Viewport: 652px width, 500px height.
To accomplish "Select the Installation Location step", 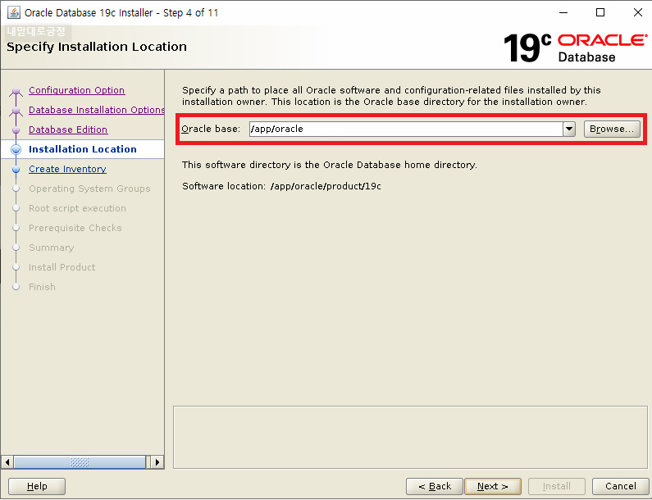I will (82, 149).
